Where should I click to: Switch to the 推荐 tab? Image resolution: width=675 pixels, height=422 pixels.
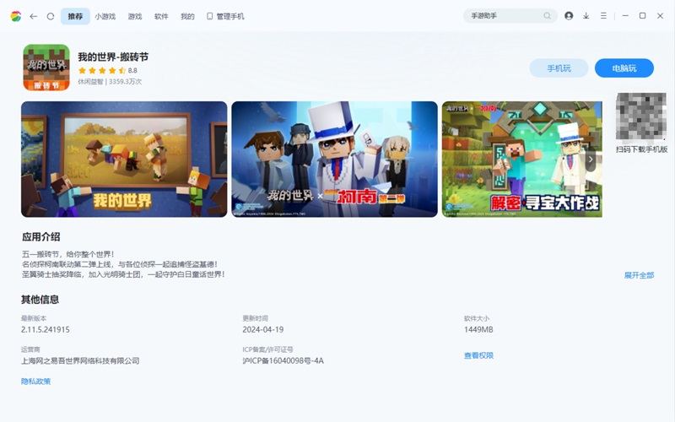75,16
